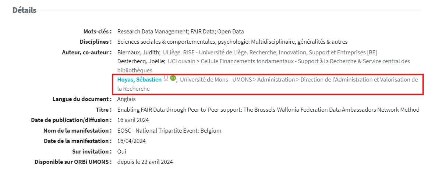Screen dimensions: 435x173
Task: Click 'depuis le 23 avril 2024' availability text
Action: 145,162
